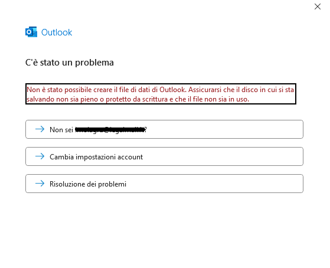This screenshot has height=268, width=330.
Task: Click the "Cambia impostazioni account" label text
Action: click(x=96, y=157)
